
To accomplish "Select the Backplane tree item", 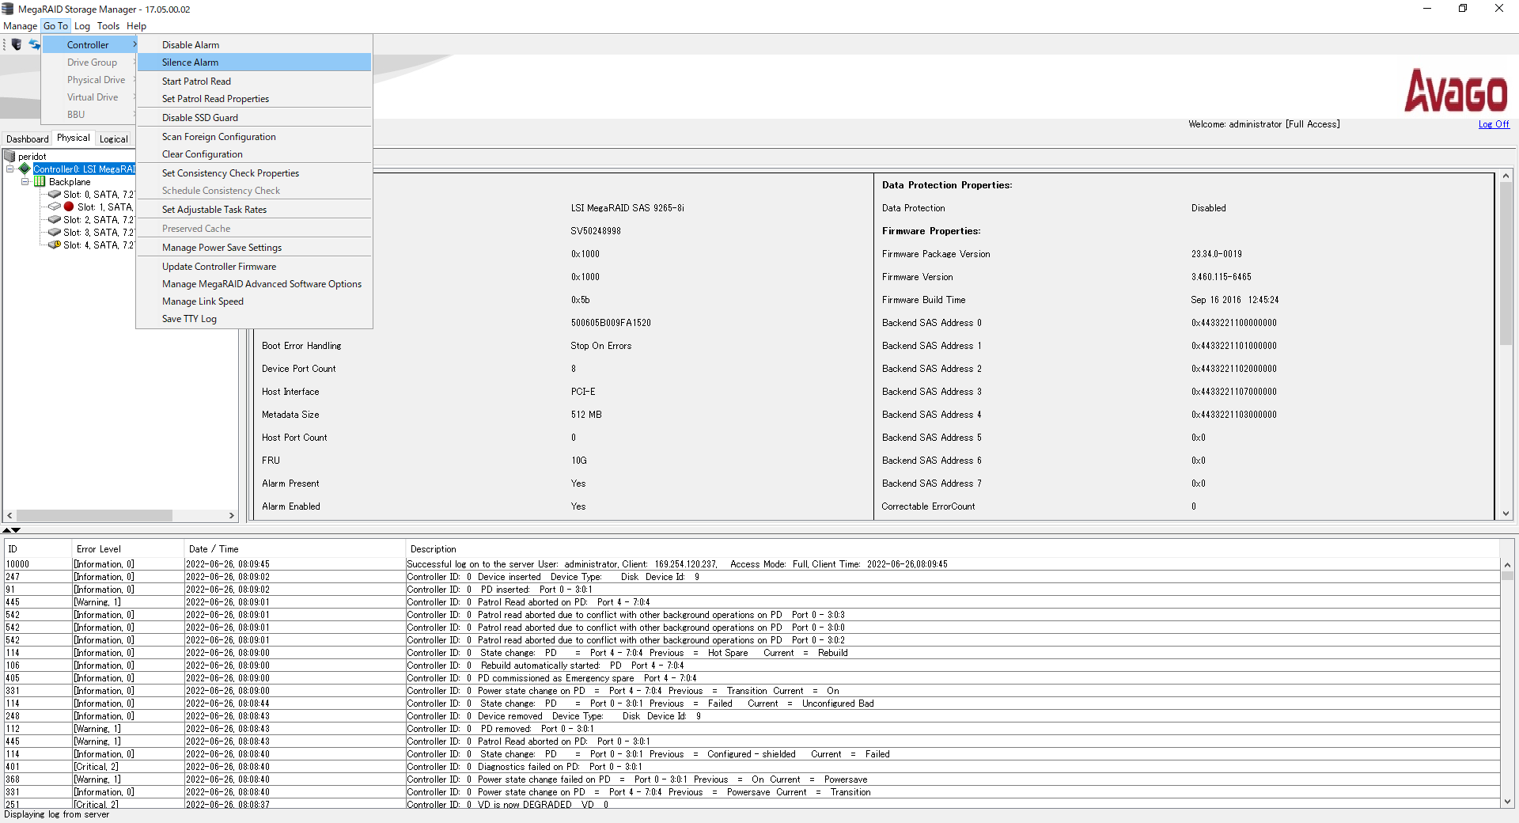I will click(70, 181).
